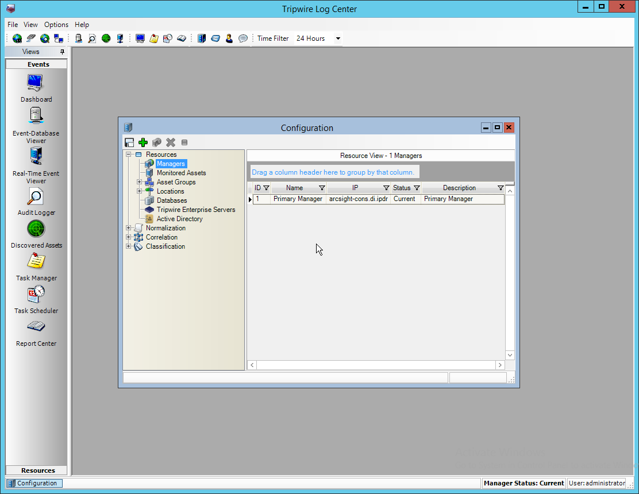Click the user person icon in the toolbar

coord(229,38)
